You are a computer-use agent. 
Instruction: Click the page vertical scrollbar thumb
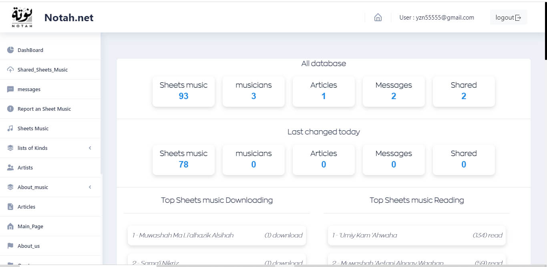pyautogui.click(x=545, y=30)
